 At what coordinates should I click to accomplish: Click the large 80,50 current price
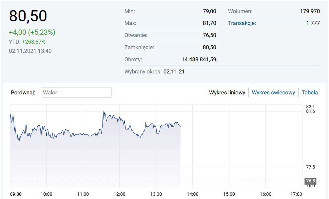(x=28, y=16)
